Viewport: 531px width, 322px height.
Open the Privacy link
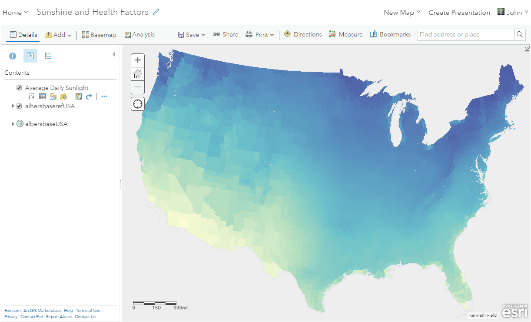point(11,317)
